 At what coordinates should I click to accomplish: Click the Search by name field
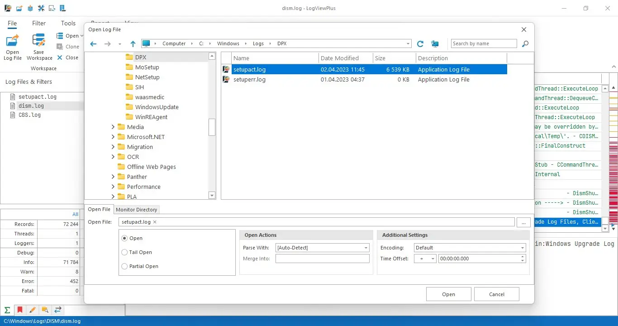[x=484, y=43]
